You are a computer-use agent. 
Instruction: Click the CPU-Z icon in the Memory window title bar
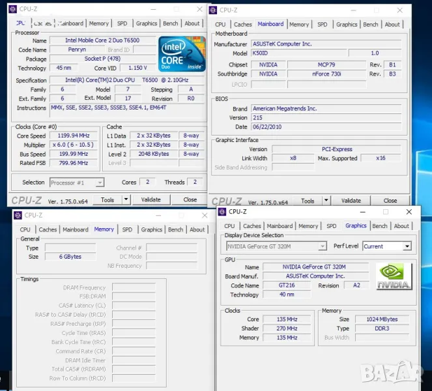18,215
